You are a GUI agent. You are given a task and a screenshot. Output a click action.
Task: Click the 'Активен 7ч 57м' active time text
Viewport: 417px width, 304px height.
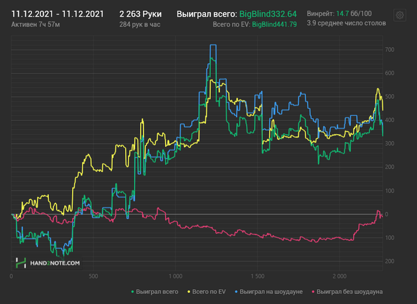35,25
